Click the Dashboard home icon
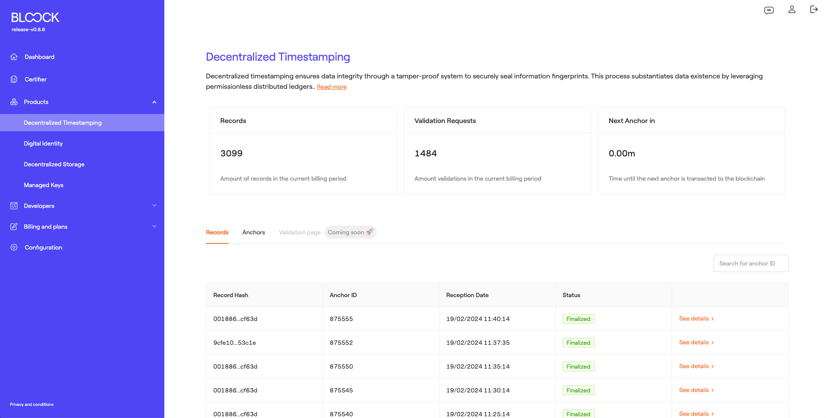The image size is (826, 418). point(14,57)
